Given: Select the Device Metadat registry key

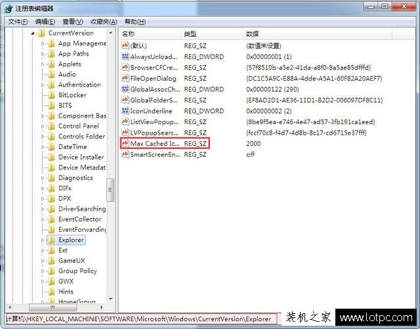Looking at the screenshot, I should pyautogui.click(x=82, y=167).
